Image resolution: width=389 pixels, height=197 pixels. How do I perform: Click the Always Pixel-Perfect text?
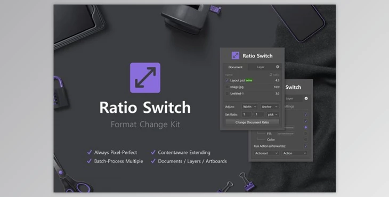(116, 152)
